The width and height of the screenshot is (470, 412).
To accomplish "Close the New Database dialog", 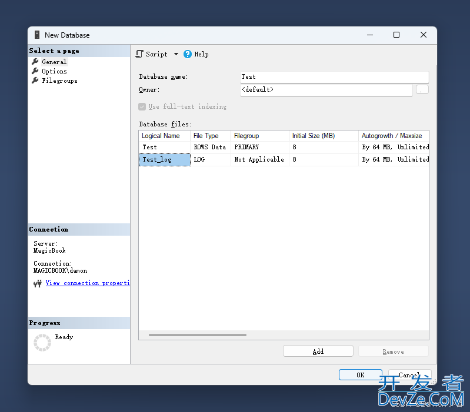I will pos(424,35).
